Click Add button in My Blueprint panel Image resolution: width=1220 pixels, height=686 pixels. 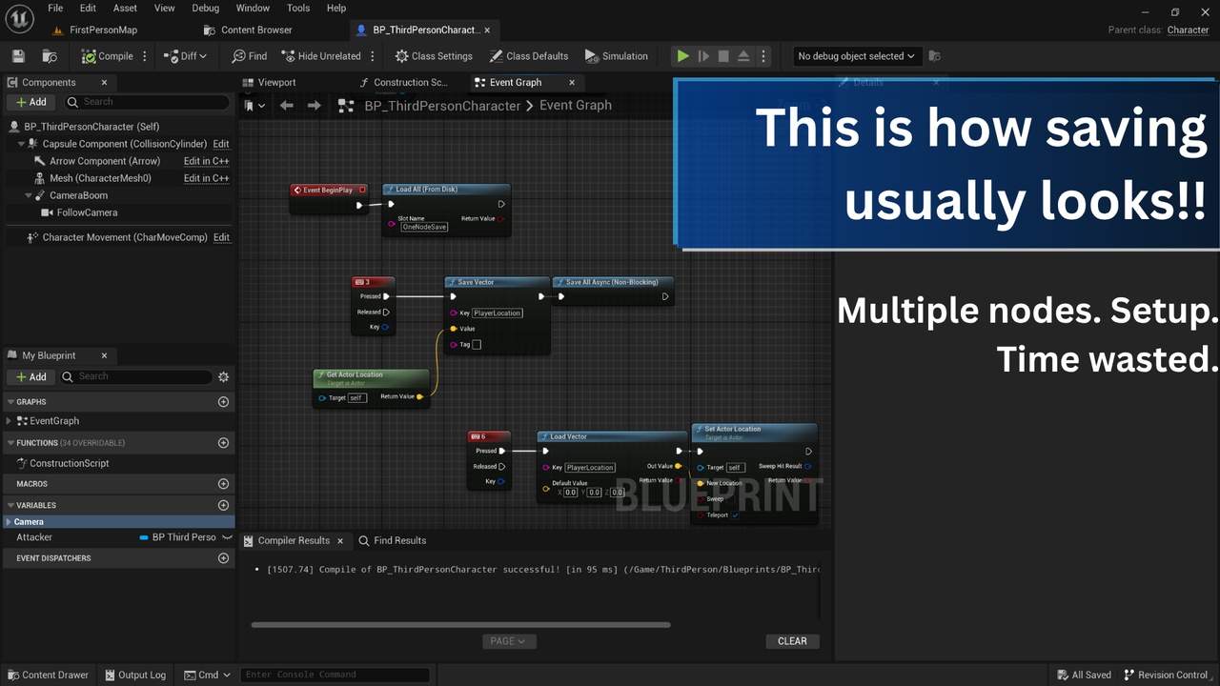[x=30, y=376]
